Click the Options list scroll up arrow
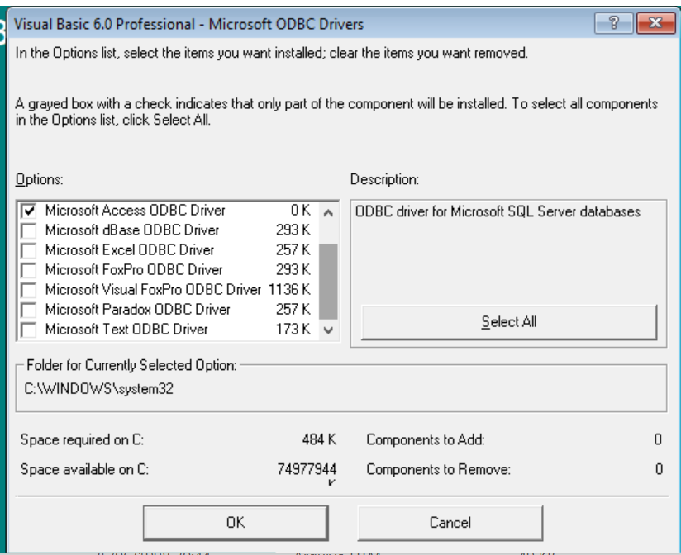Viewport: 681px width, 555px height. click(328, 213)
